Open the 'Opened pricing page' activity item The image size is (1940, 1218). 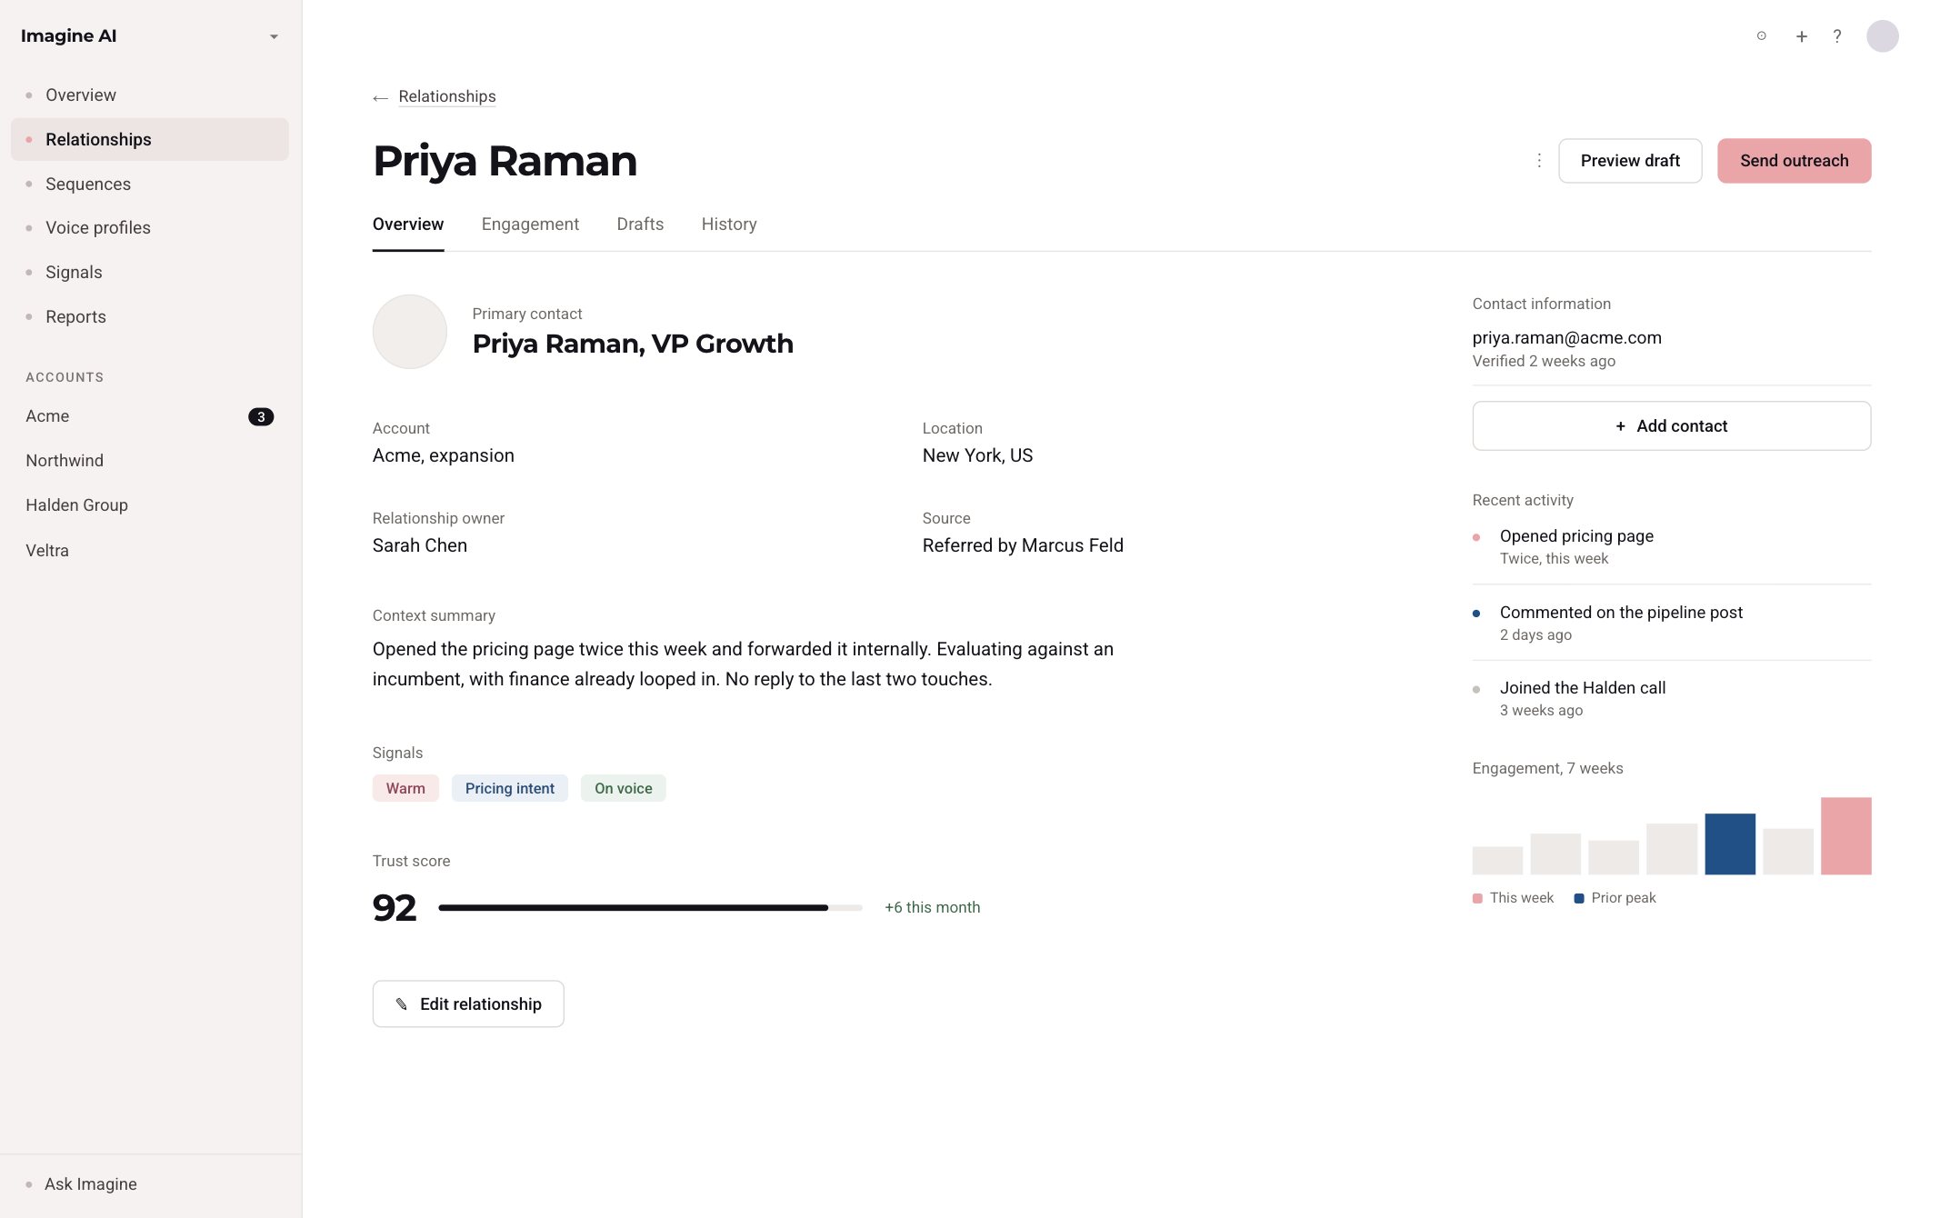coord(1671,546)
